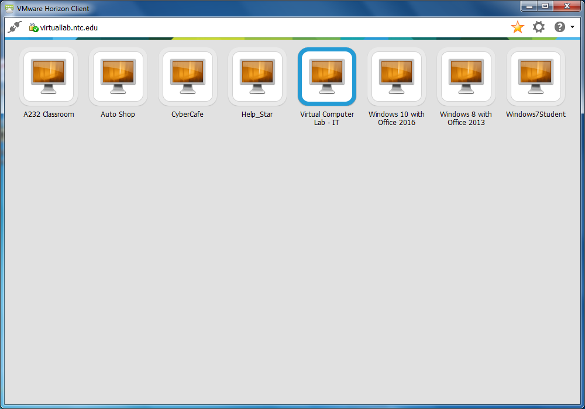Close the VMware Horizon Client window
585x409 pixels.
pyautogui.click(x=567, y=6)
